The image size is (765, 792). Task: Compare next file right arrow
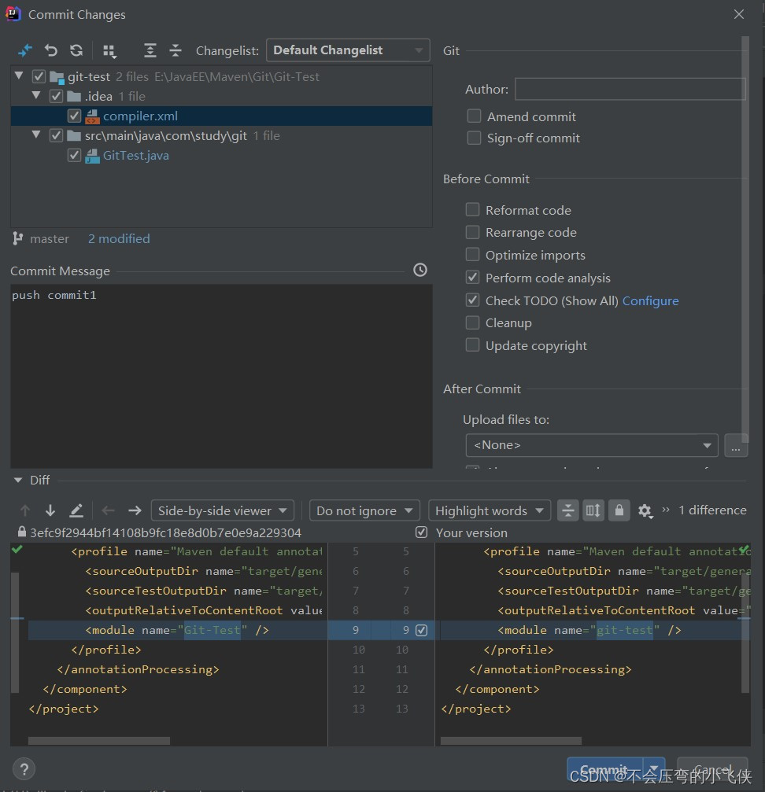click(135, 510)
